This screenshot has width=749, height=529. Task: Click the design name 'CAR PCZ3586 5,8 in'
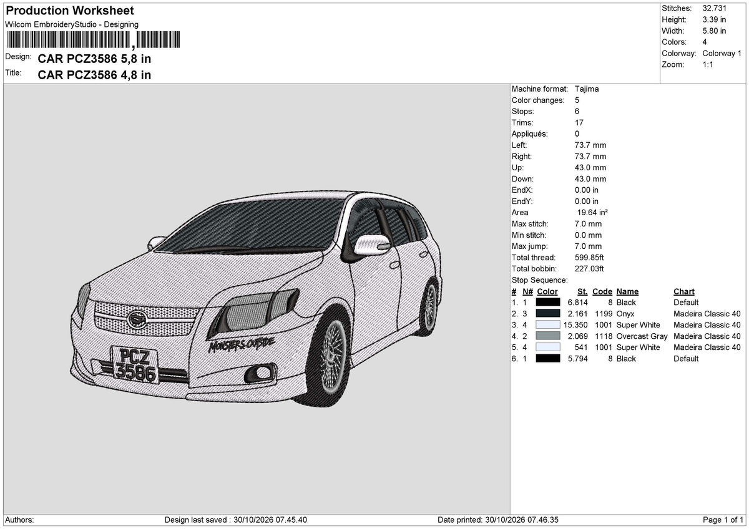click(94, 59)
